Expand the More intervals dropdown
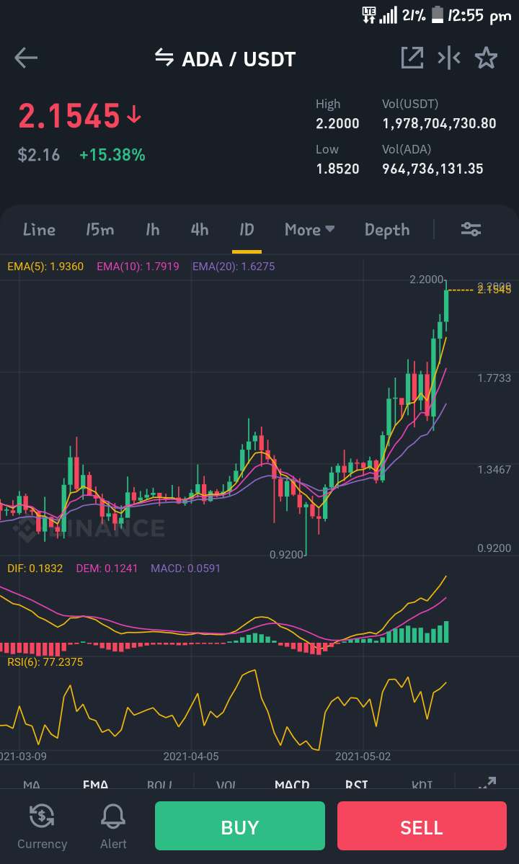Viewport: 519px width, 864px height. click(x=310, y=229)
